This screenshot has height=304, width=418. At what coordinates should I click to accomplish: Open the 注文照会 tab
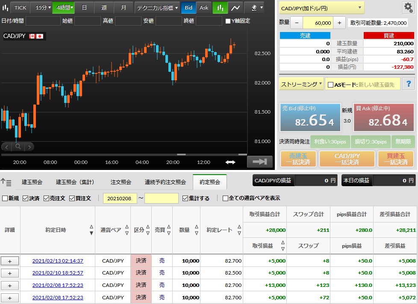click(x=121, y=182)
